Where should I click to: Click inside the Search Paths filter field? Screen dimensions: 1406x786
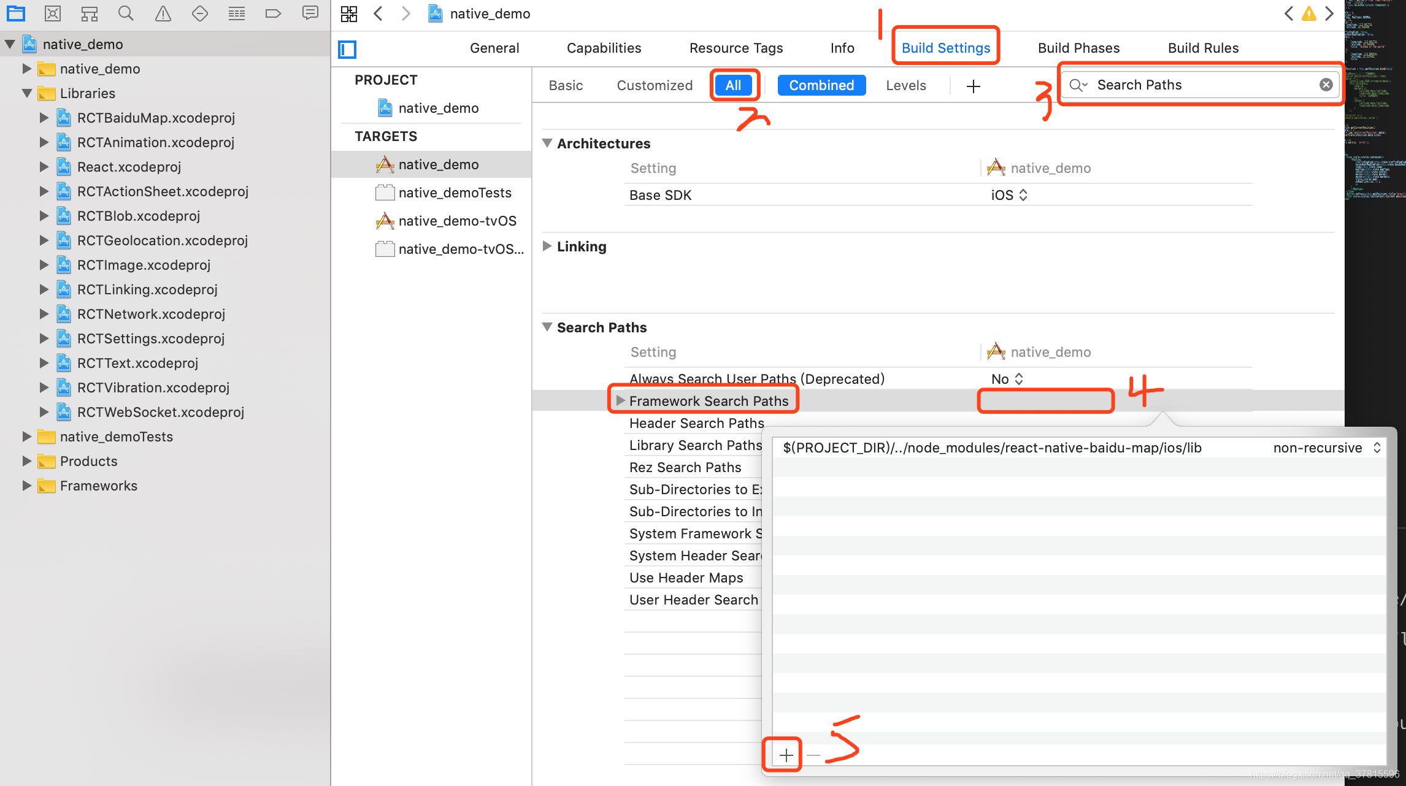(x=1200, y=85)
